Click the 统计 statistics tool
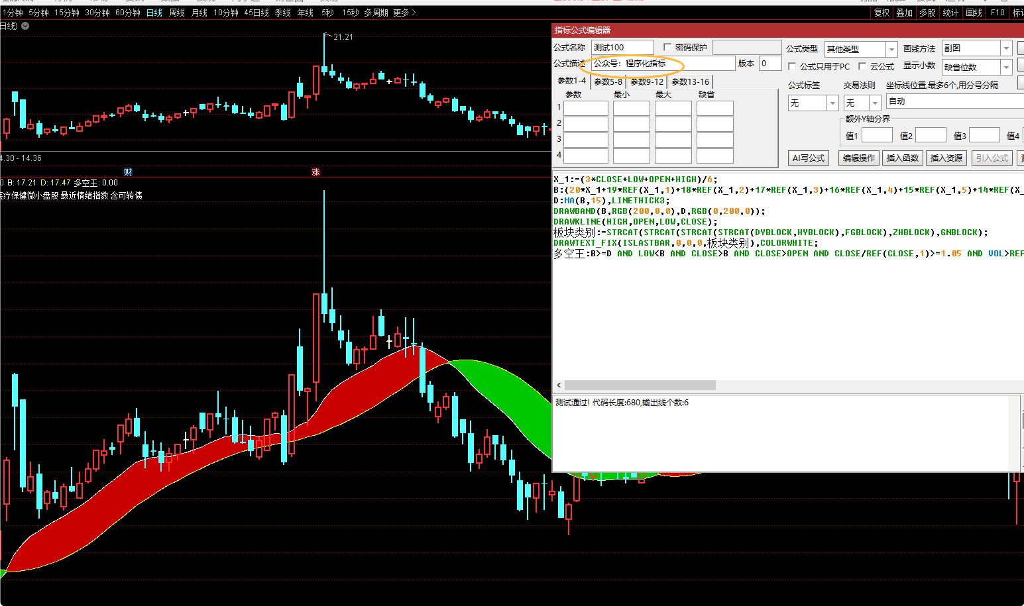 950,13
